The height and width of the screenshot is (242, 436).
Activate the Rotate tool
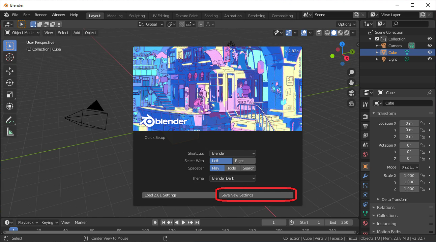point(10,83)
